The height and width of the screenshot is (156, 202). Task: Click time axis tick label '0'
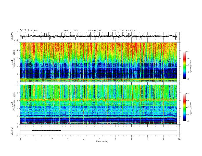tap(20, 139)
